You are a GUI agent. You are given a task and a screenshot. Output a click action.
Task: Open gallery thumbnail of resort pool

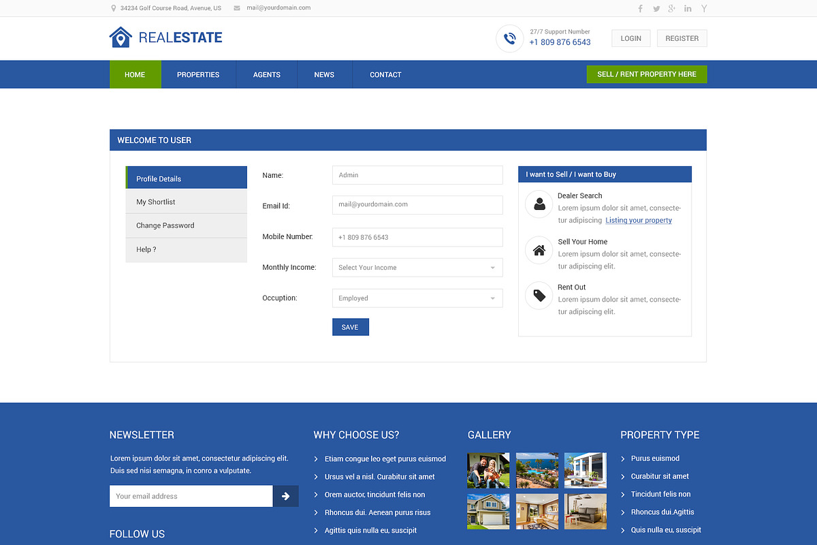537,471
